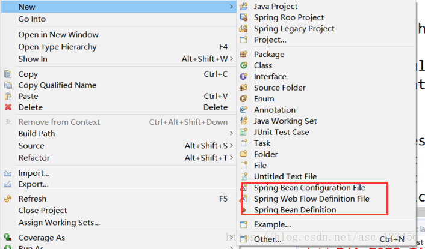The height and width of the screenshot is (249, 425).
Task: Expand the Show In submenu arrow
Action: pos(231,58)
